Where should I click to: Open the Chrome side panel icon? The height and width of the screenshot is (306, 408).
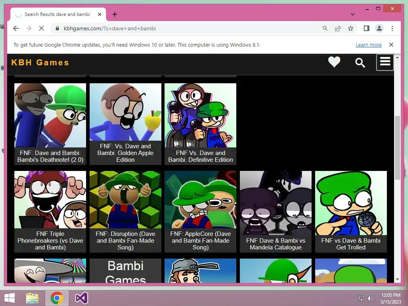coord(367,28)
